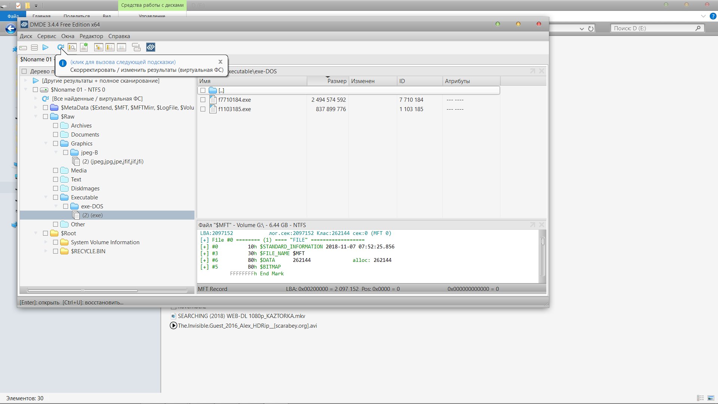Select SEARCHING (2018) mkv file in Explorer

(x=241, y=316)
